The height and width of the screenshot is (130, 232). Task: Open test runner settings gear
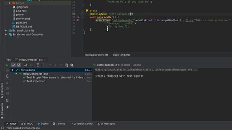72,65
